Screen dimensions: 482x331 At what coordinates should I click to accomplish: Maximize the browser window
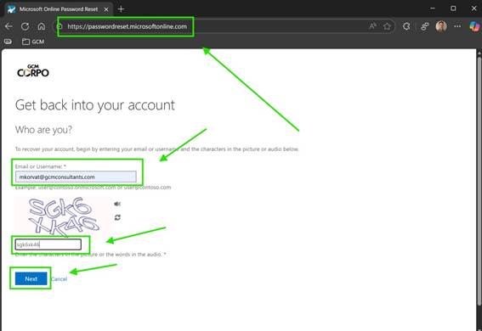pos(453,8)
